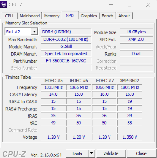Screen dimensions: 157x158
Task: Click the Close button at bottom
Action: click(141, 154)
